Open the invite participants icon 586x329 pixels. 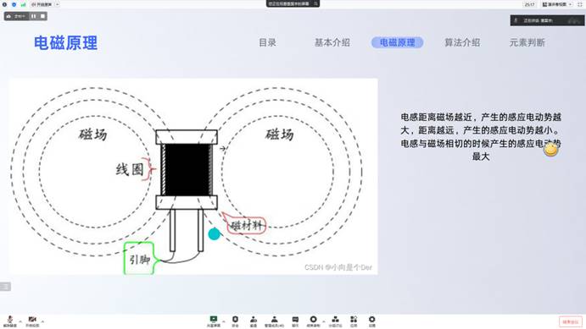254,321
